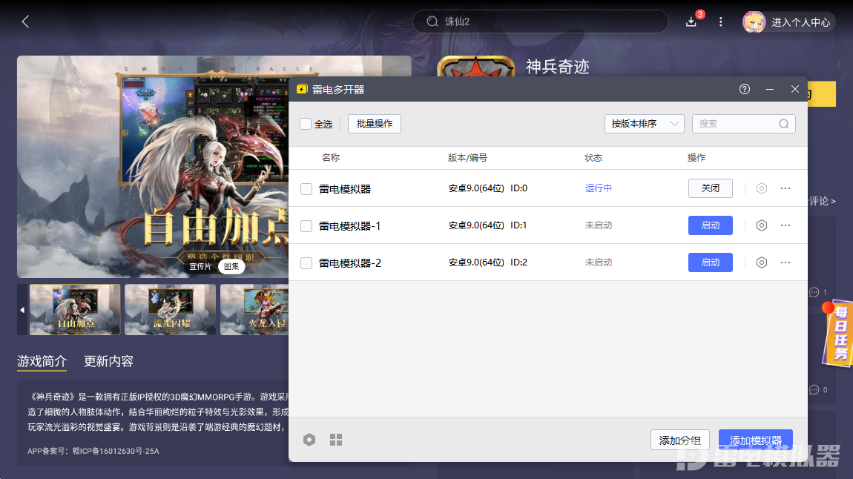
Task: Click the 搜索 field in 多开器
Action: [744, 124]
